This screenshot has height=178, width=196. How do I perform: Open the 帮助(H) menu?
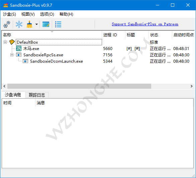point(66,14)
